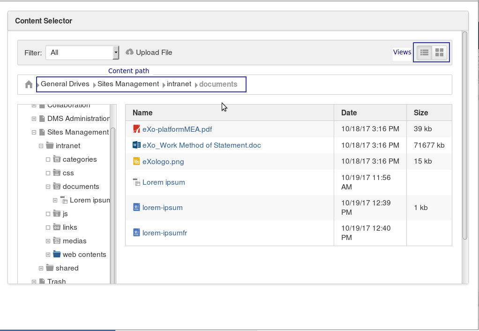
Task: Expand the shared tree node
Action: tap(41, 268)
